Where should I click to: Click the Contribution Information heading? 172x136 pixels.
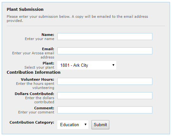pyautogui.click(x=34, y=72)
